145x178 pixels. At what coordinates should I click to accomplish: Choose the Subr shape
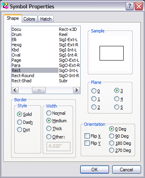[63, 81]
